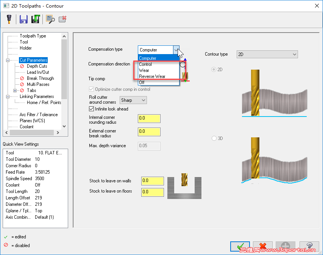Click the toolbar icon with red X

tap(62, 19)
